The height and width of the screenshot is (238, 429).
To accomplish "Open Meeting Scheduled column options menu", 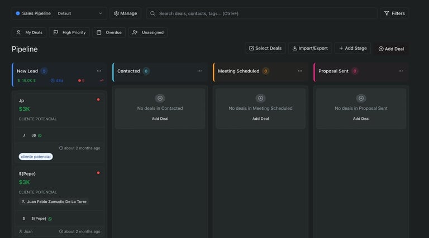I will [300, 71].
